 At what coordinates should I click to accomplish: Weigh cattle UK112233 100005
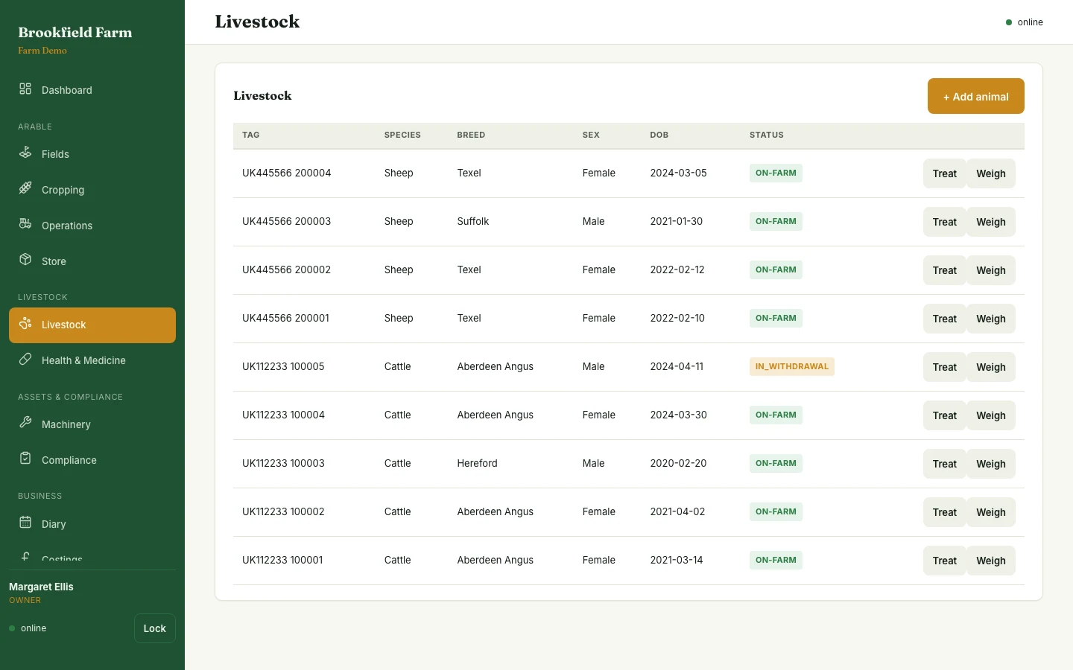991,367
